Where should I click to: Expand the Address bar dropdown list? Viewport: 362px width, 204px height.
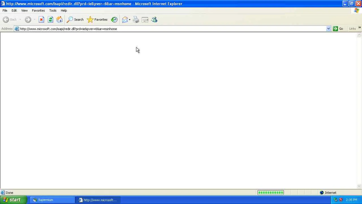tap(328, 29)
